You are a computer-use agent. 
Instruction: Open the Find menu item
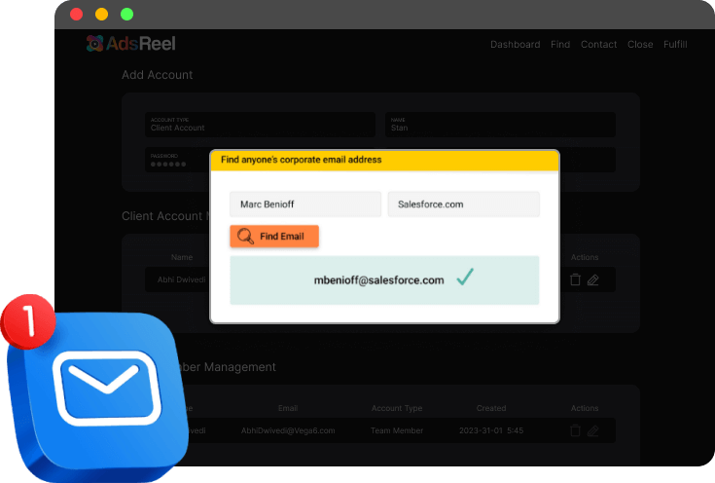click(560, 45)
